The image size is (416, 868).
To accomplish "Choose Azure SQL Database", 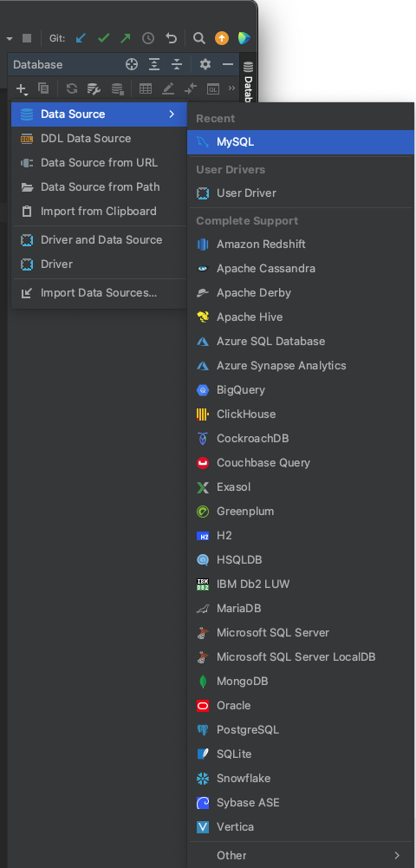I will [x=301, y=342].
